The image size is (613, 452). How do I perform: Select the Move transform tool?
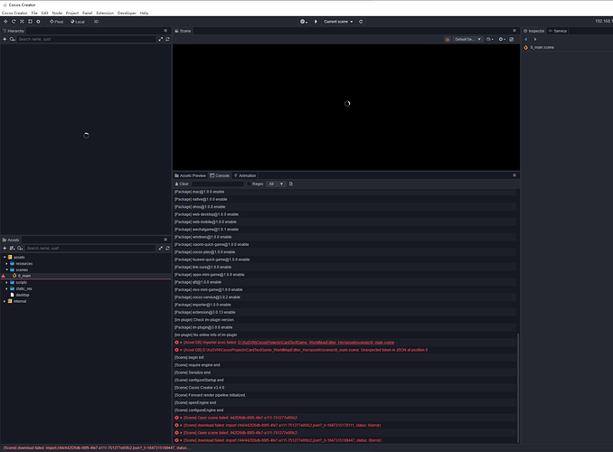tap(5, 21)
